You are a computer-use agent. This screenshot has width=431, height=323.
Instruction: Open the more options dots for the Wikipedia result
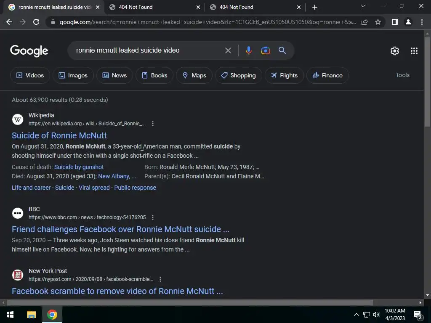pos(153,124)
